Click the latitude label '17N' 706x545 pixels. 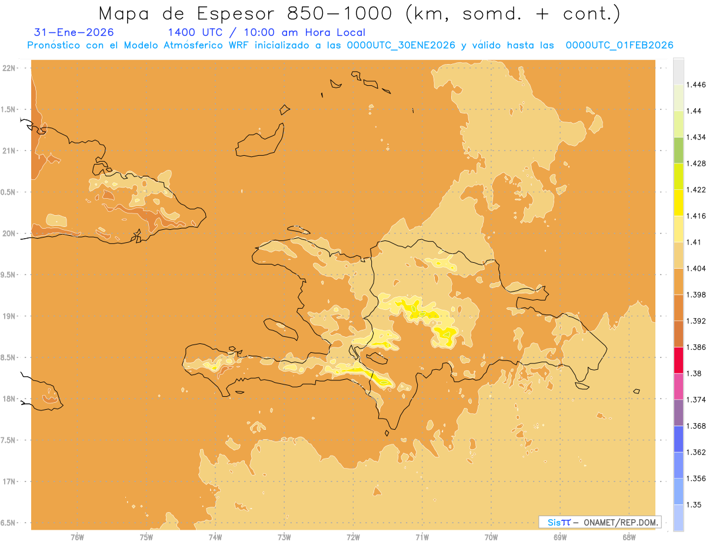point(8,482)
